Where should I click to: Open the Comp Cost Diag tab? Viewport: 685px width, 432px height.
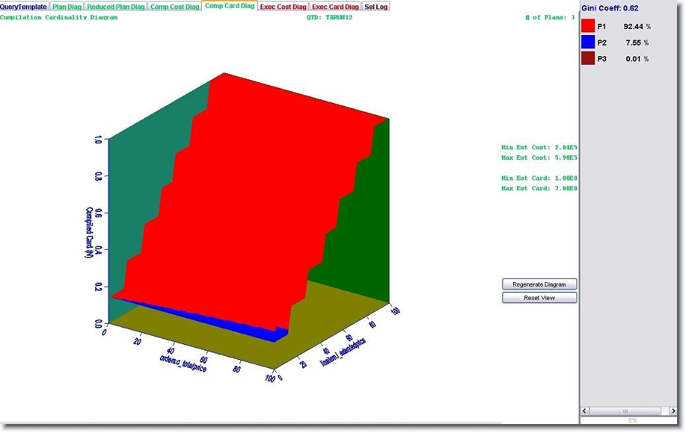tap(175, 7)
